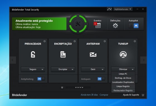Click the Bitdefender logo in footer

click(19, 95)
